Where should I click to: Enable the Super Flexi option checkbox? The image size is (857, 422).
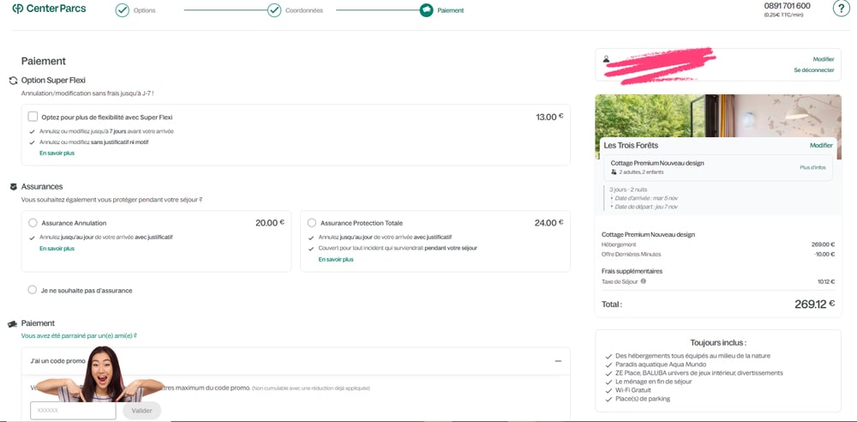[x=33, y=117]
